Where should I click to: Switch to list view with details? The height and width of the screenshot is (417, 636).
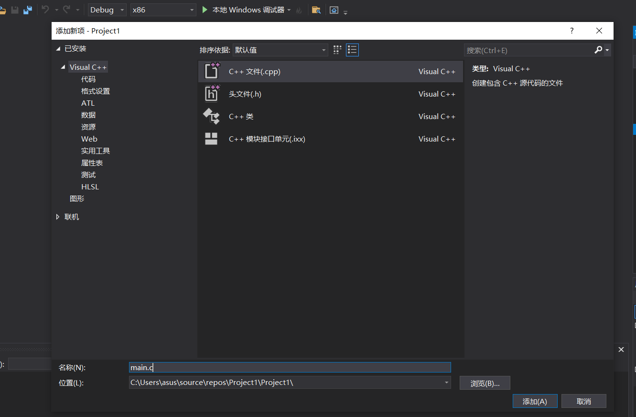352,50
